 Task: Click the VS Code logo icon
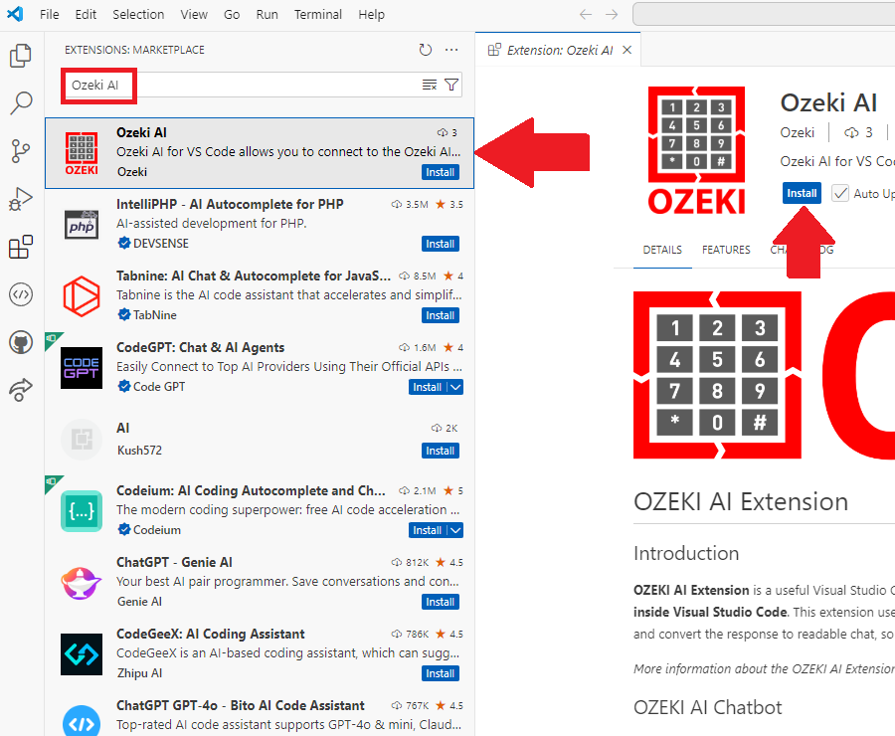pos(15,14)
